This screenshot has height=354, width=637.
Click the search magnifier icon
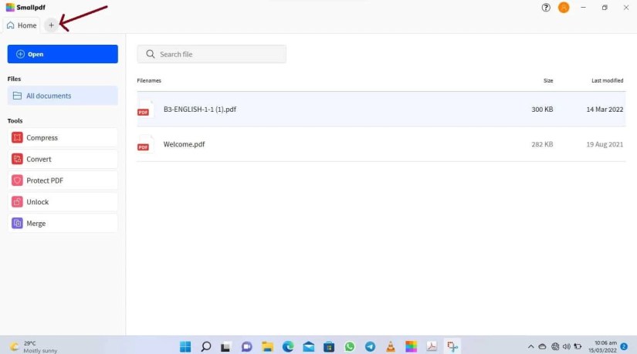[151, 54]
